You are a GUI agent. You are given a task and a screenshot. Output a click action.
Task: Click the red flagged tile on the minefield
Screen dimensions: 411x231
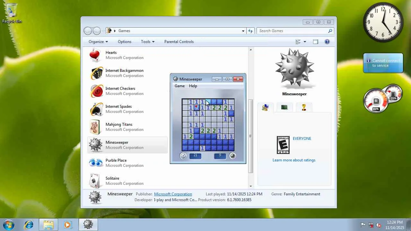point(196,107)
